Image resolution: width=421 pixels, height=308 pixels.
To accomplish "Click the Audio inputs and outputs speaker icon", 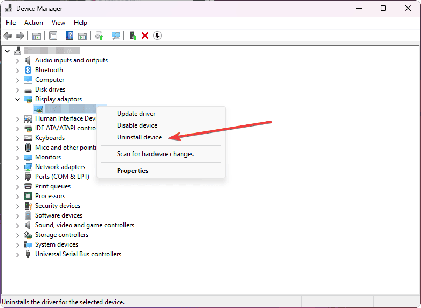I will [x=28, y=60].
